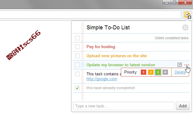Delete the task via Delete link
This screenshot has height=121, width=193.
(180, 72)
